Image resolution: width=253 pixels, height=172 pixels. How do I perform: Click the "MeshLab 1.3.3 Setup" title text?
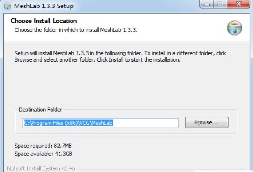pyautogui.click(x=44, y=6)
